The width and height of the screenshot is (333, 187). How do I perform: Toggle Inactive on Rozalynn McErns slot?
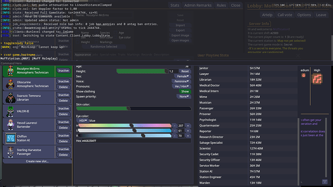pos(64,71)
